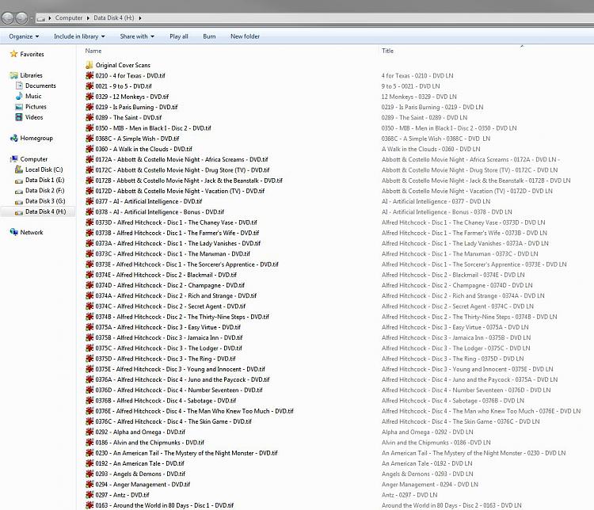Image resolution: width=594 pixels, height=510 pixels.
Task: Select file 0375B - Jamaica Inn - DVD.tif
Action: pos(169,337)
